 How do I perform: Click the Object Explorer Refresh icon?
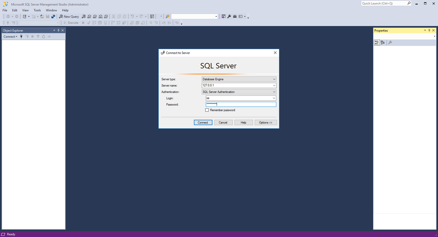click(x=43, y=37)
